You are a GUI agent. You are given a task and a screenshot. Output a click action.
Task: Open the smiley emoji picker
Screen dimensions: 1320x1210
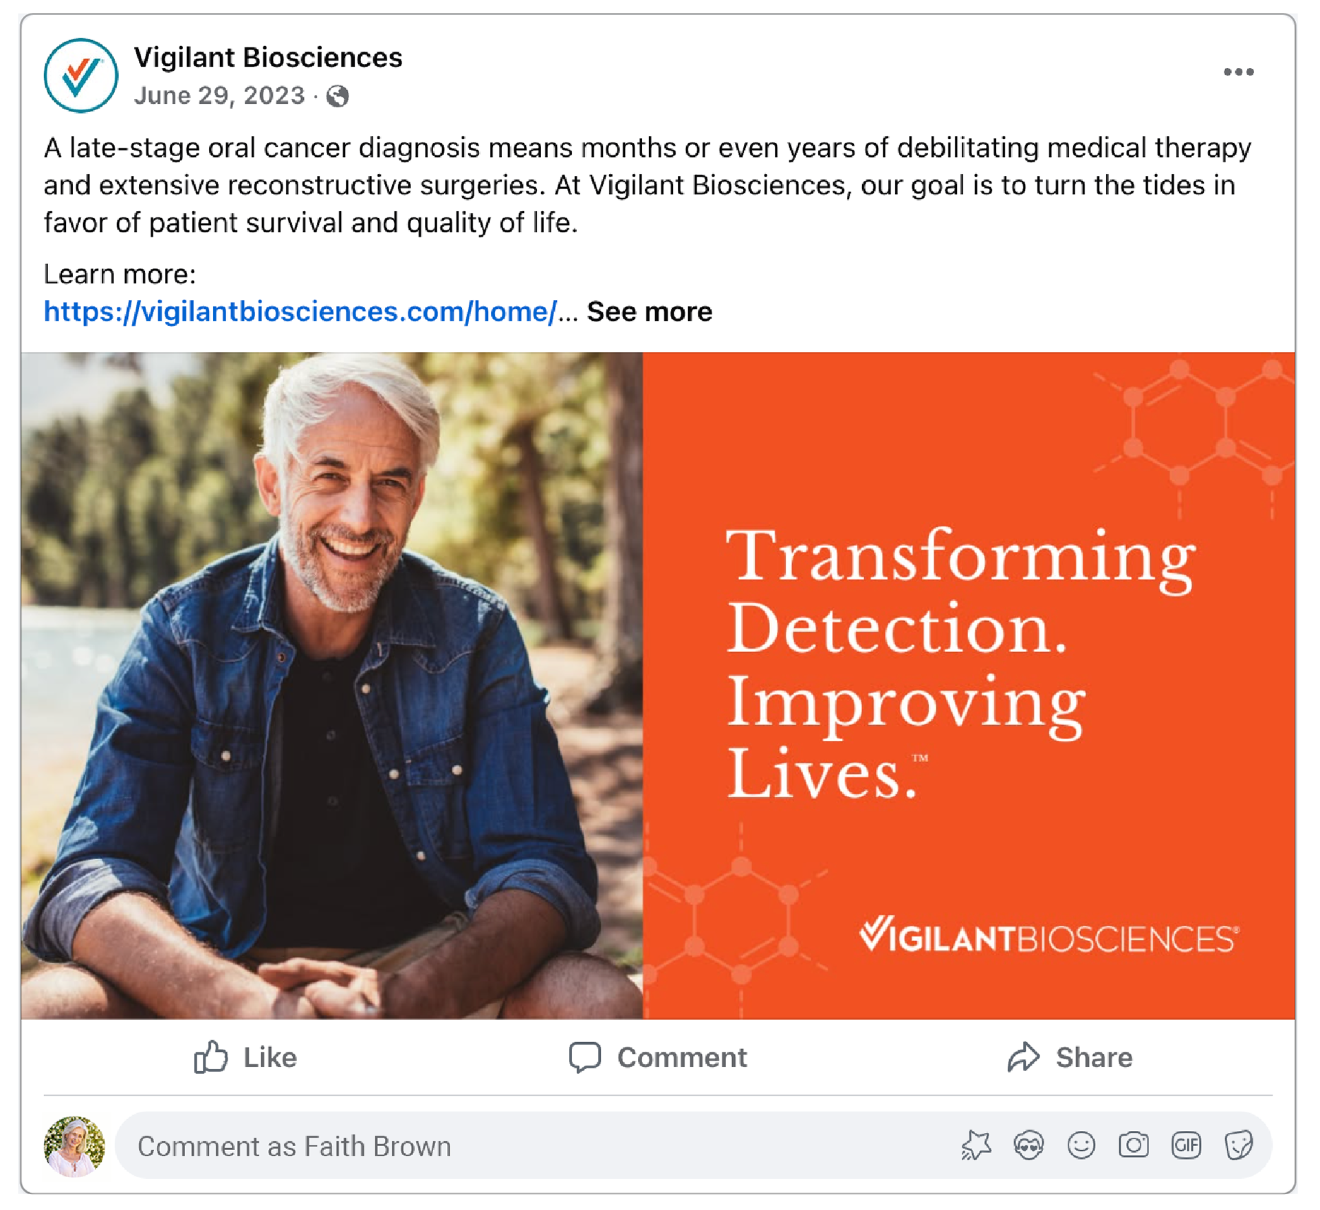pos(1081,1145)
